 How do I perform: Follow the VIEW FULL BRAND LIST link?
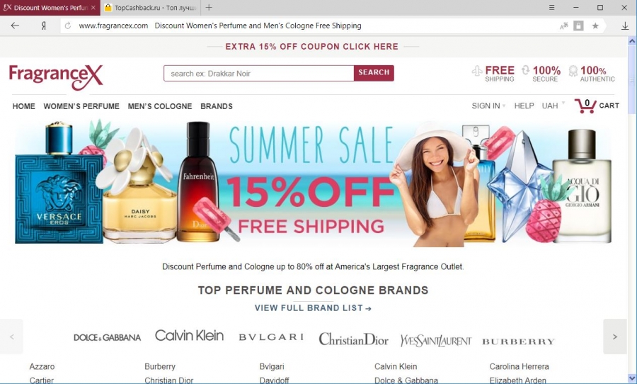pyautogui.click(x=314, y=308)
